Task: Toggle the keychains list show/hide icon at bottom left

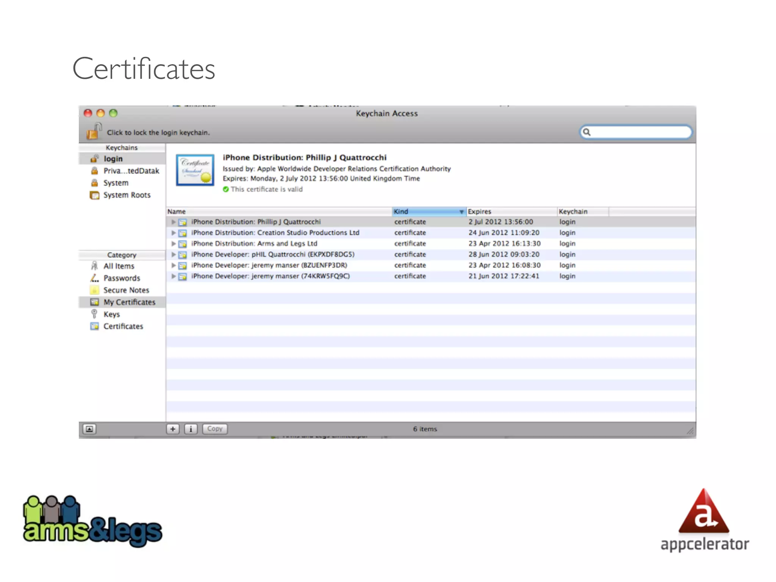Action: click(89, 429)
